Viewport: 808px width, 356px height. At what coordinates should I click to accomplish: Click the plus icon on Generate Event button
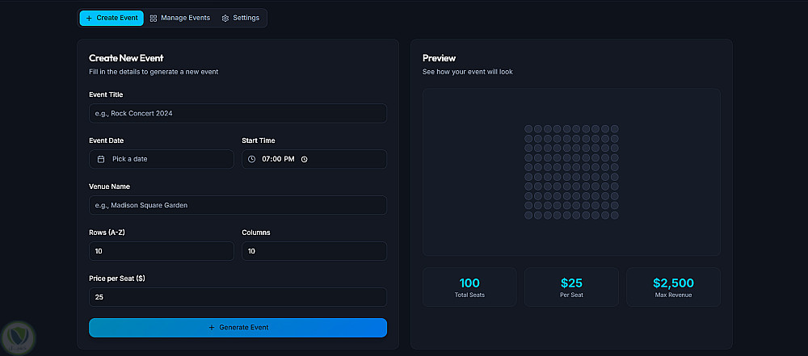(212, 328)
